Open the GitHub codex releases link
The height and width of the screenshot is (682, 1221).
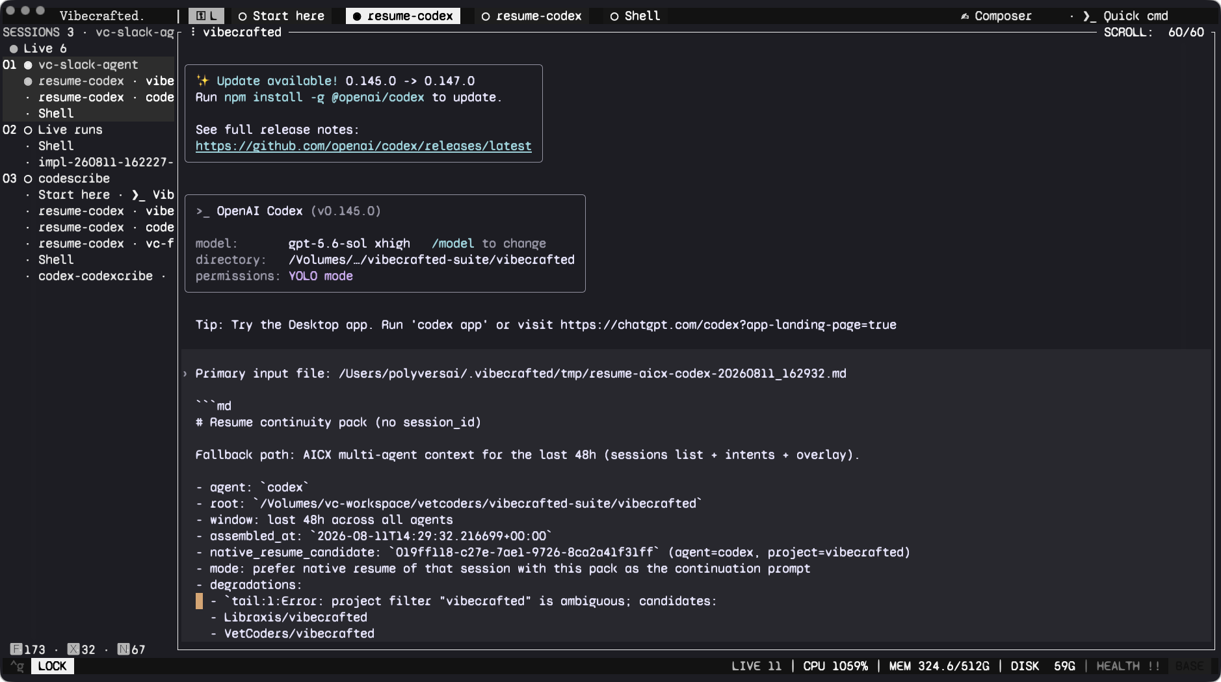point(363,146)
